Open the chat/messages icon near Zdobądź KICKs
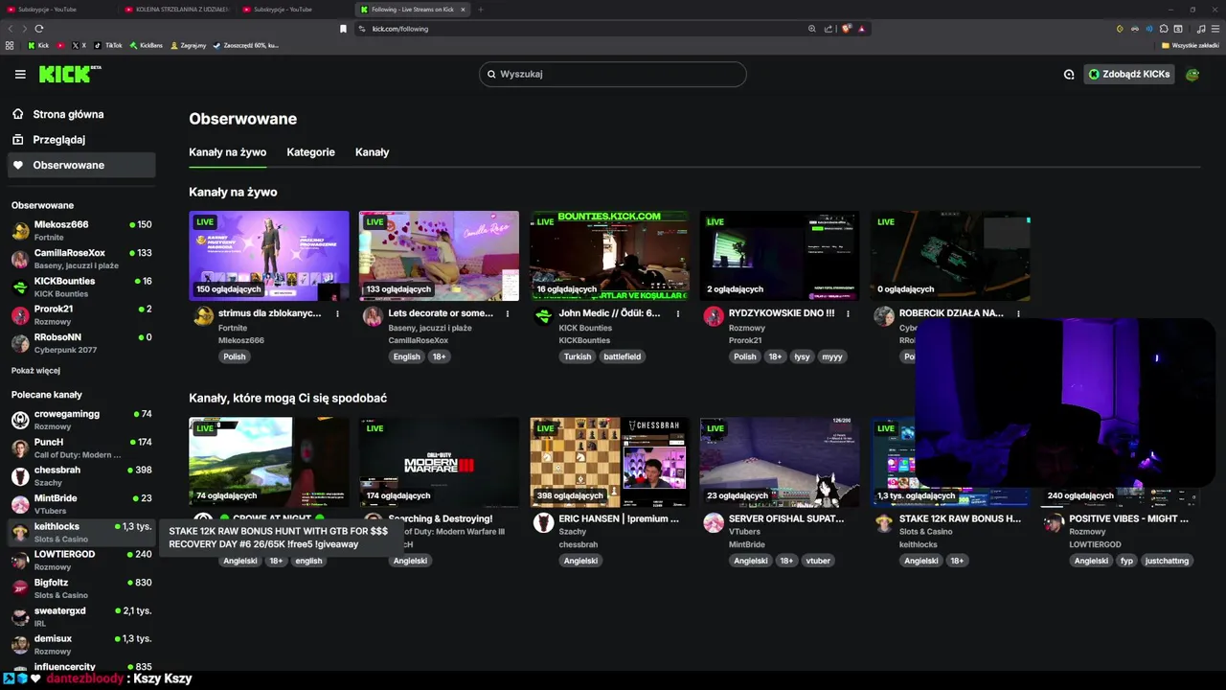The image size is (1226, 690). pyautogui.click(x=1069, y=74)
